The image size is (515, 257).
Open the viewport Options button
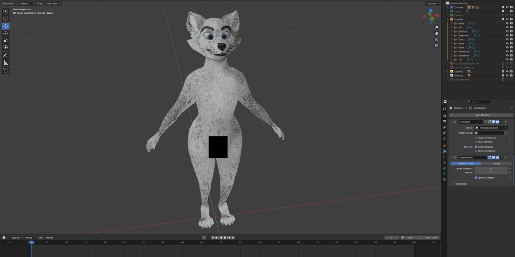click(433, 3)
